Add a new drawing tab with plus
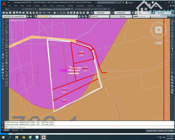175x140 pixels. point(114,9)
